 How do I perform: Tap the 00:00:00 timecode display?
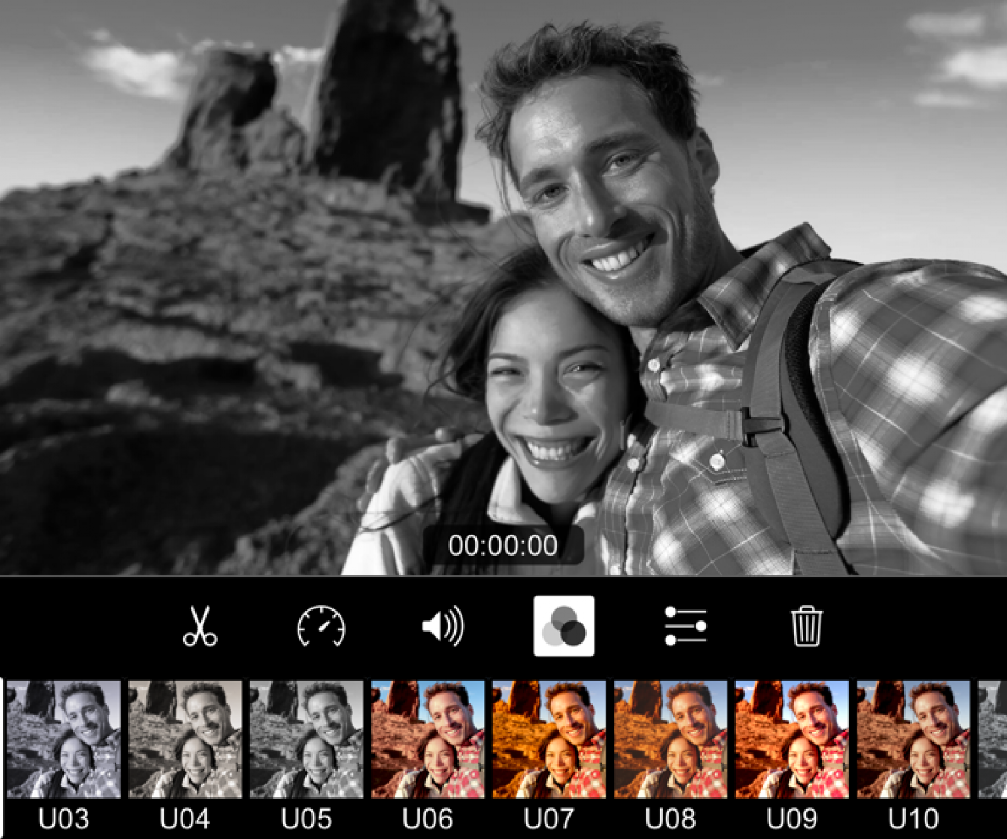[503, 546]
